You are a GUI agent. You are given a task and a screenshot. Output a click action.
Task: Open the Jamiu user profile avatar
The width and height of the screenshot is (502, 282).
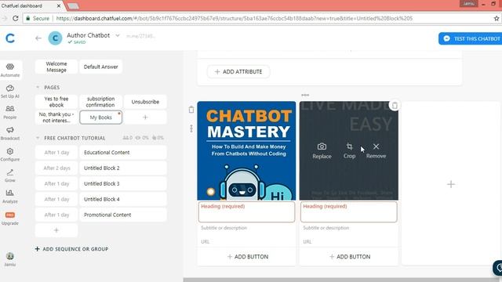10,256
